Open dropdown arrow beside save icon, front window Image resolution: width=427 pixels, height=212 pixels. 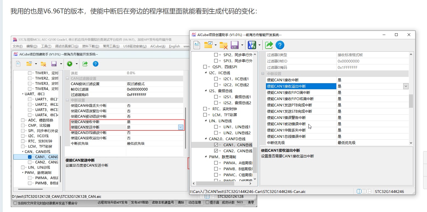pyautogui.click(x=242, y=45)
